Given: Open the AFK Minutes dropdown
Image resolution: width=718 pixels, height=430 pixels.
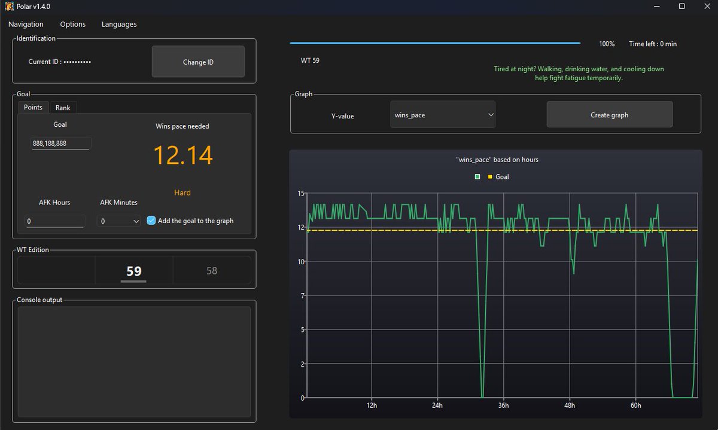Looking at the screenshot, I should pyautogui.click(x=118, y=221).
